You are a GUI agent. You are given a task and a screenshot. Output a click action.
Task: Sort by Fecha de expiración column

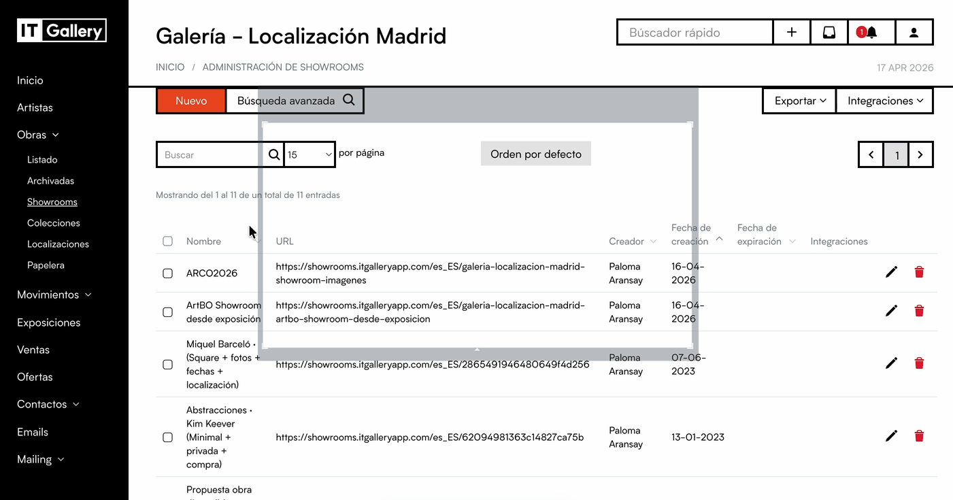pos(766,235)
